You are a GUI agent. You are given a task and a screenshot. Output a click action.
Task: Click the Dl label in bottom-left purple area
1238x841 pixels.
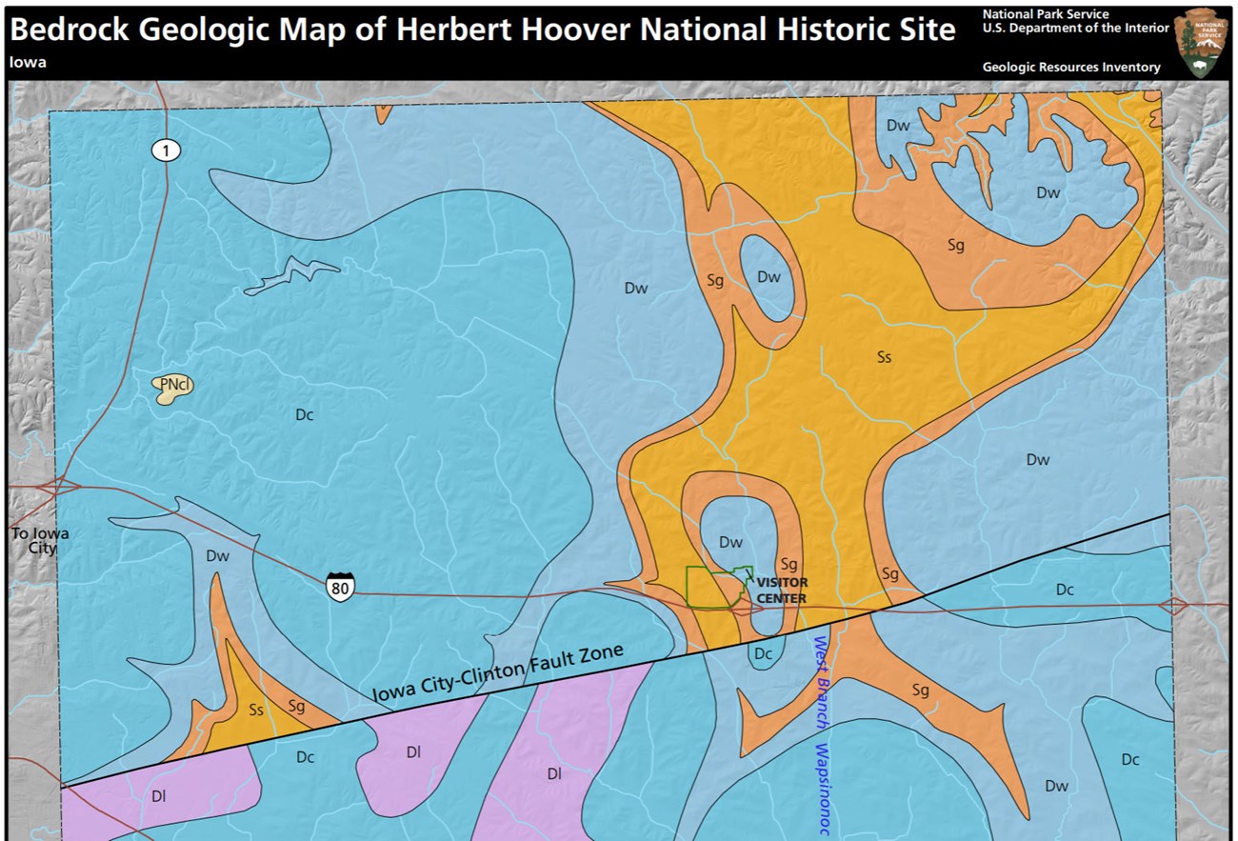(x=158, y=797)
